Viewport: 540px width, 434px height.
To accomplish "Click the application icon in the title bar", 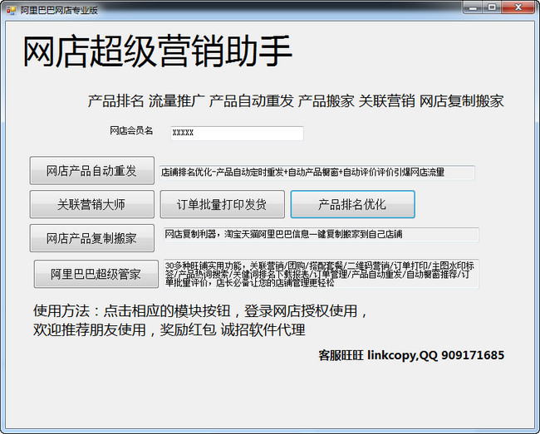I will point(10,7).
